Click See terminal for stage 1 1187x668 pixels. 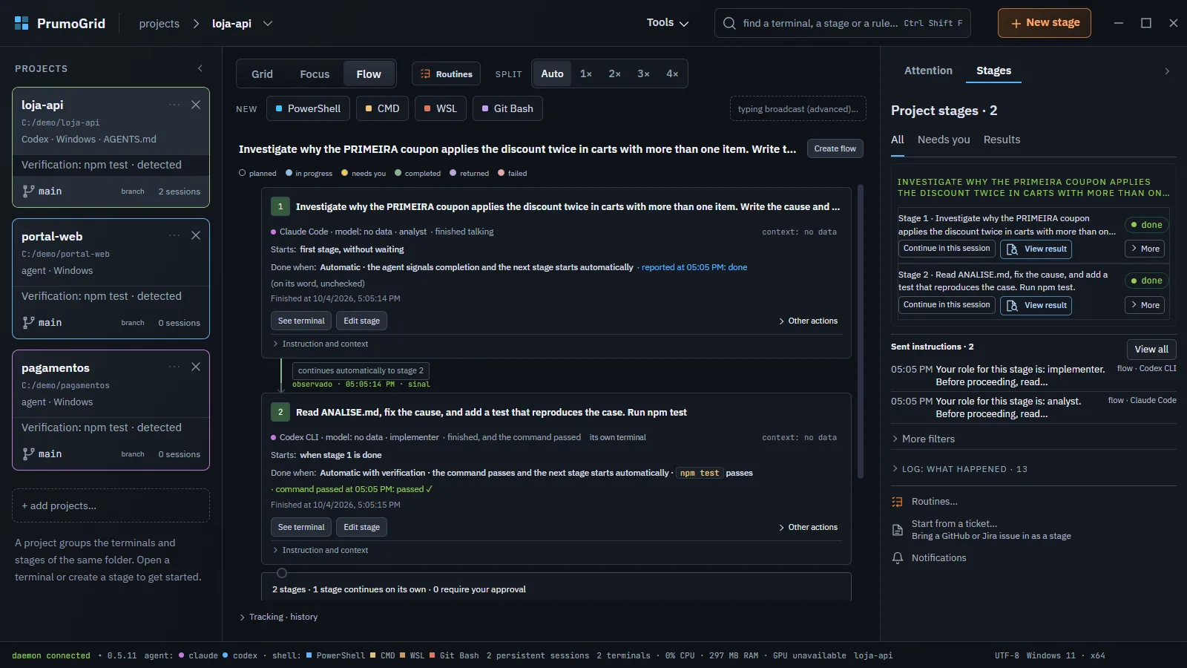tap(301, 321)
